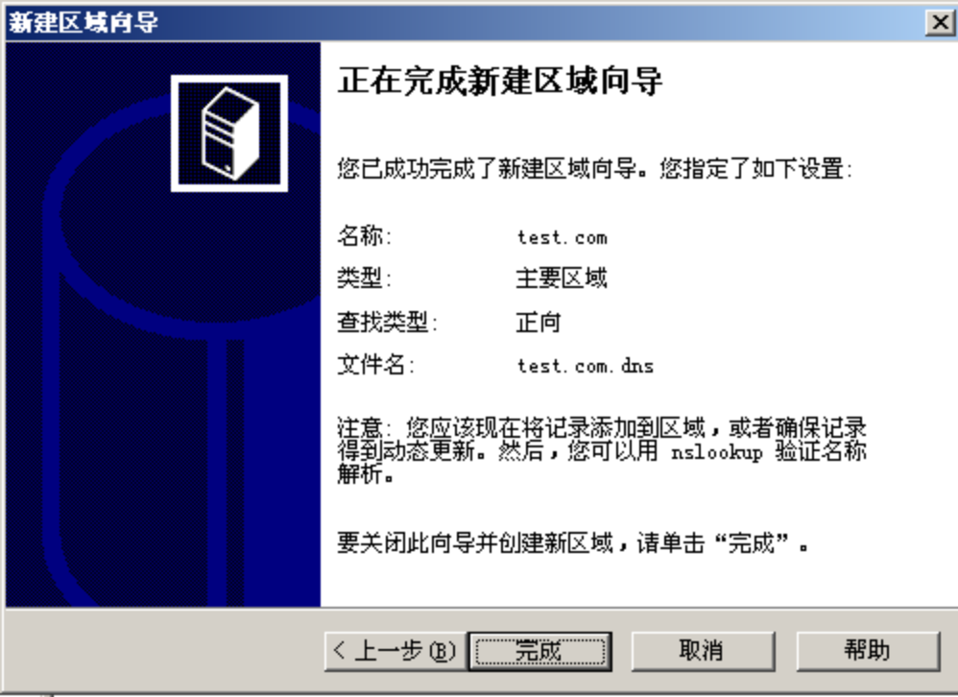
Task: Click the 查找类型 label
Action: 388,322
